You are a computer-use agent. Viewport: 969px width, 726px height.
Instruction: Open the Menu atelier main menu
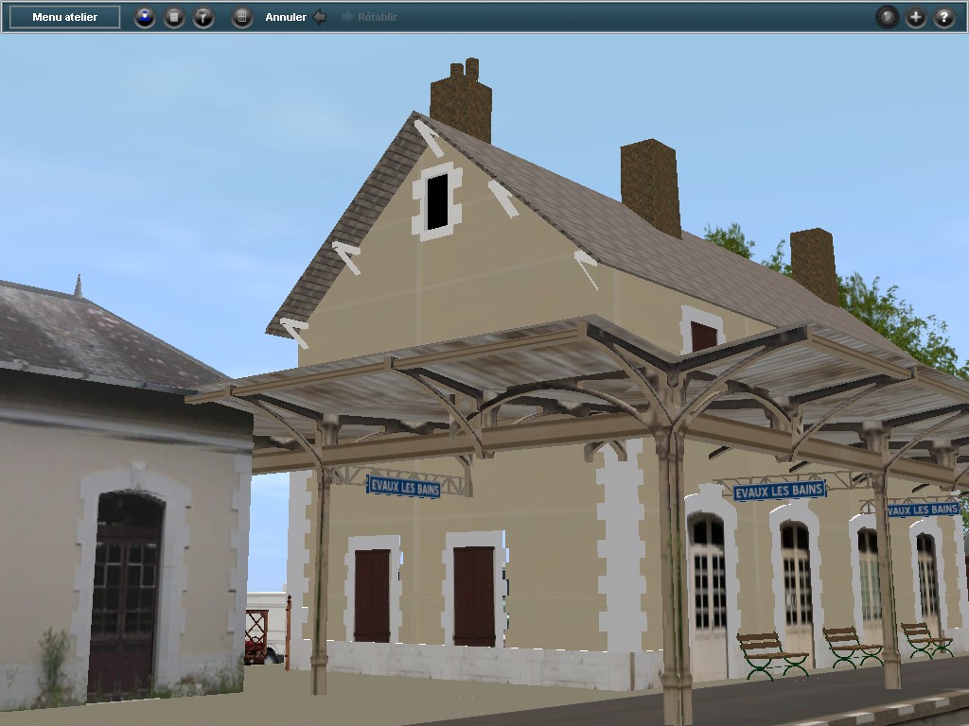click(x=65, y=17)
